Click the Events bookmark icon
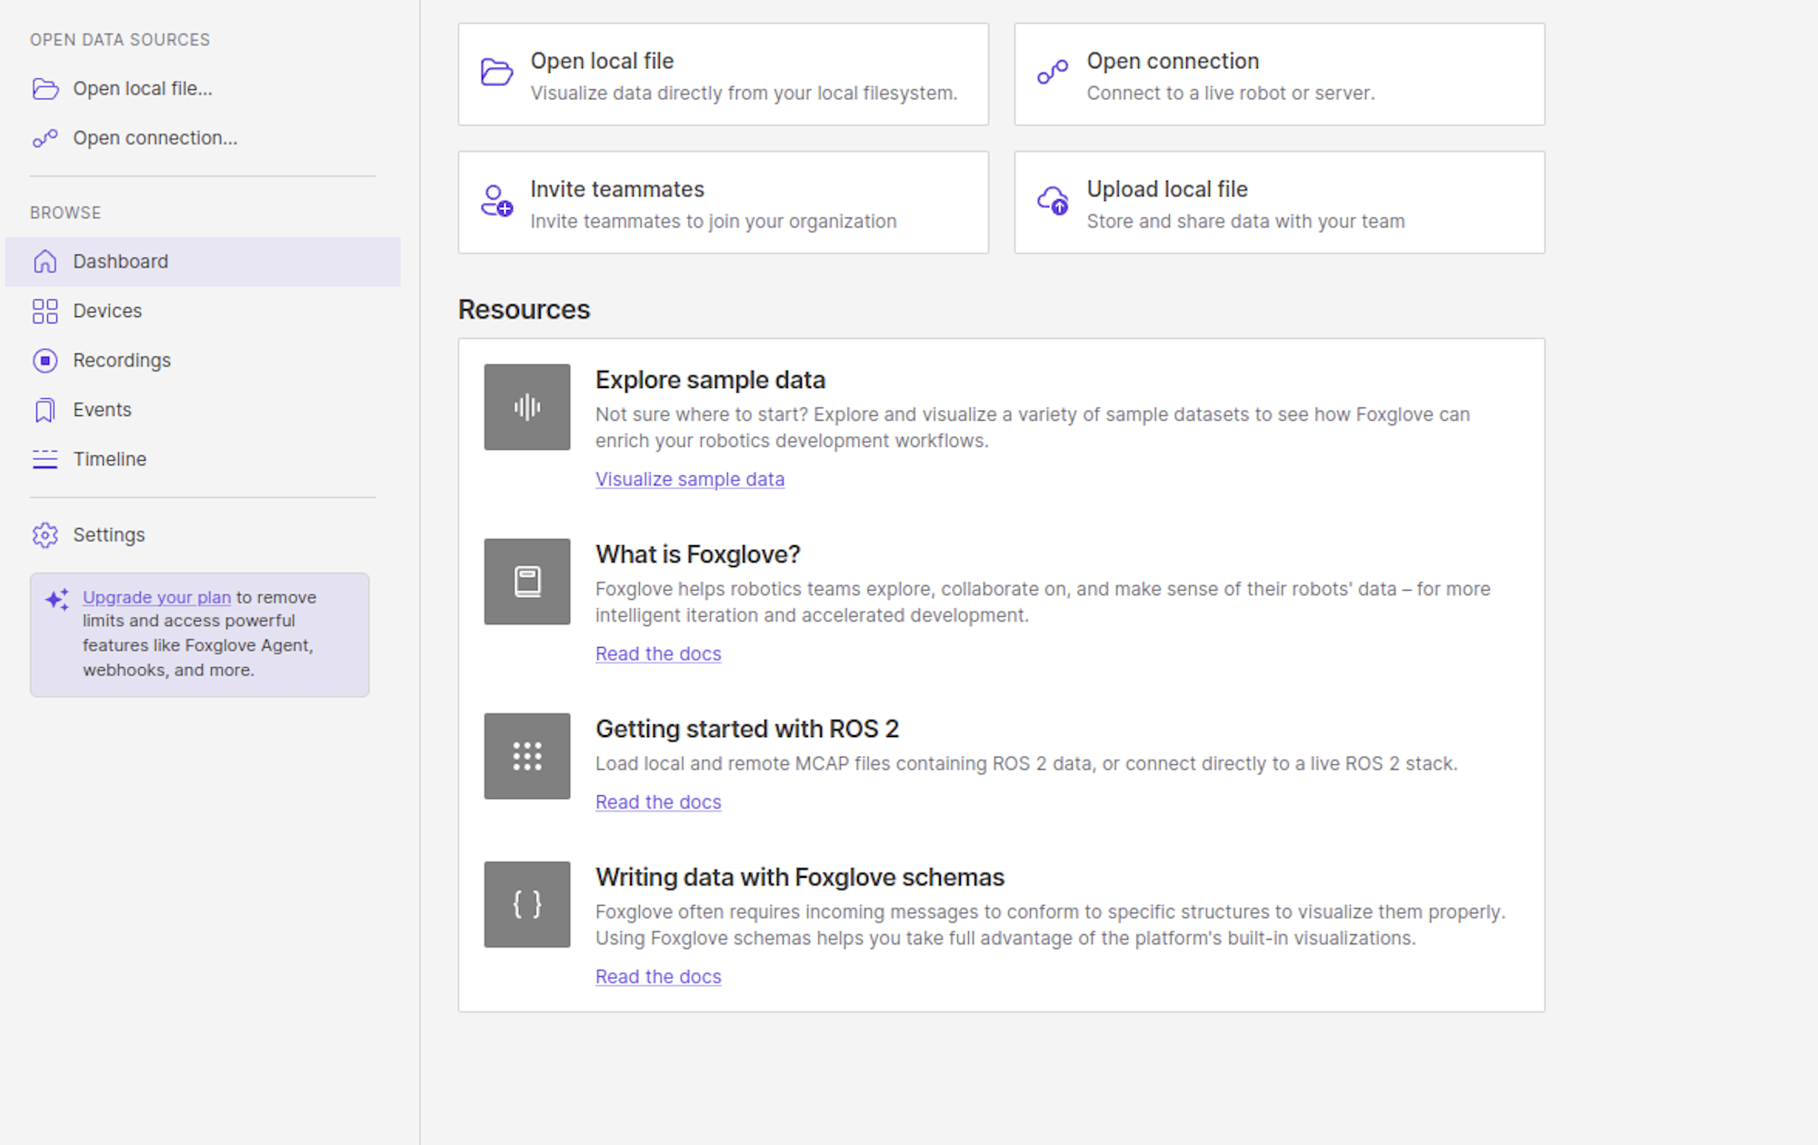The height and width of the screenshot is (1145, 1818). click(x=45, y=411)
